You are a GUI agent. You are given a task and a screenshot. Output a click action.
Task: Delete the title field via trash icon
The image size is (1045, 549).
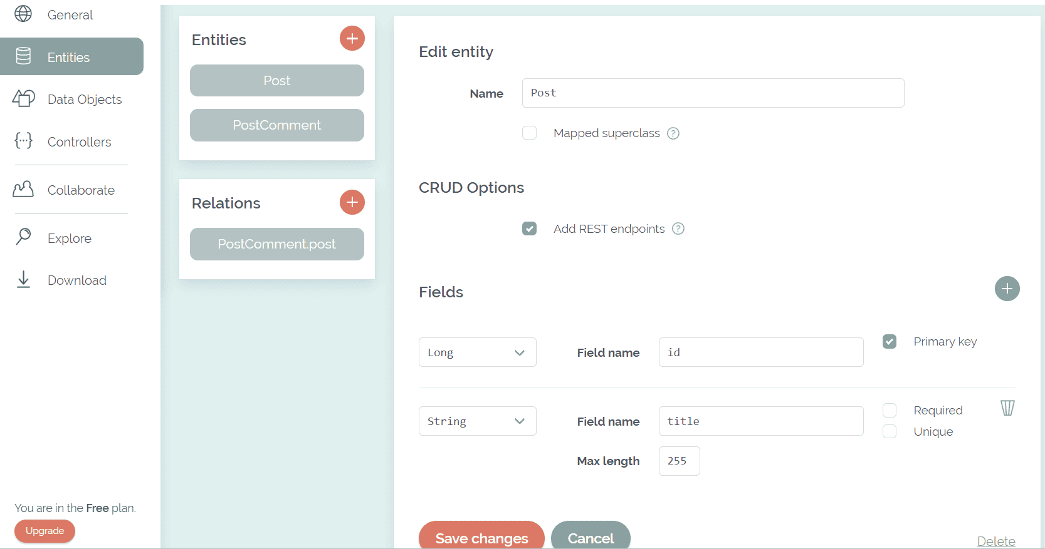point(1007,408)
